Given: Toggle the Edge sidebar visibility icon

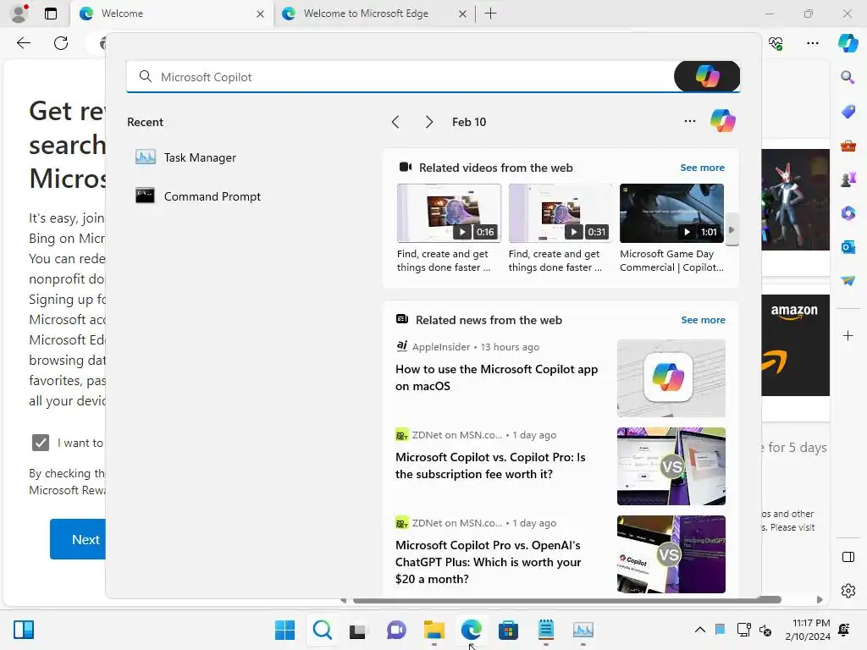Looking at the screenshot, I should coord(848,557).
